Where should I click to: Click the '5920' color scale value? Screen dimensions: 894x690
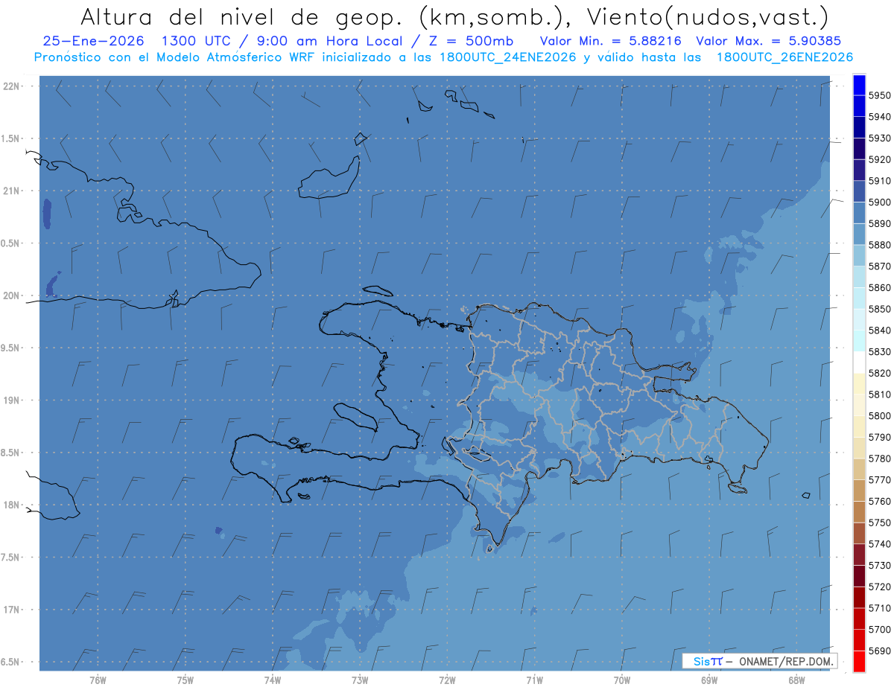click(x=880, y=160)
